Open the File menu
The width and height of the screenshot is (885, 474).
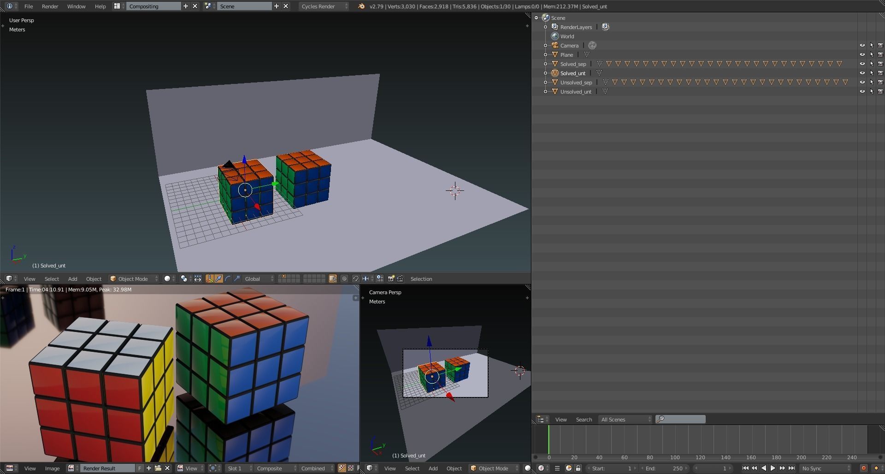(x=28, y=6)
